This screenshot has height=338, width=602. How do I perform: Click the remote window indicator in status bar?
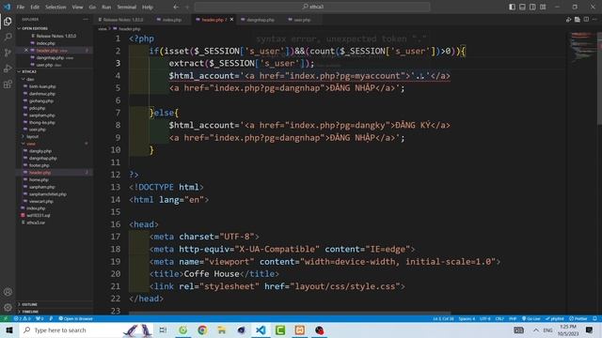(x=6, y=318)
